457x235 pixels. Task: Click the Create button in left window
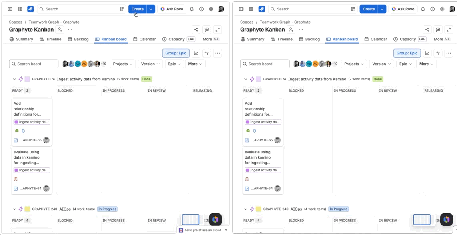pyautogui.click(x=138, y=9)
